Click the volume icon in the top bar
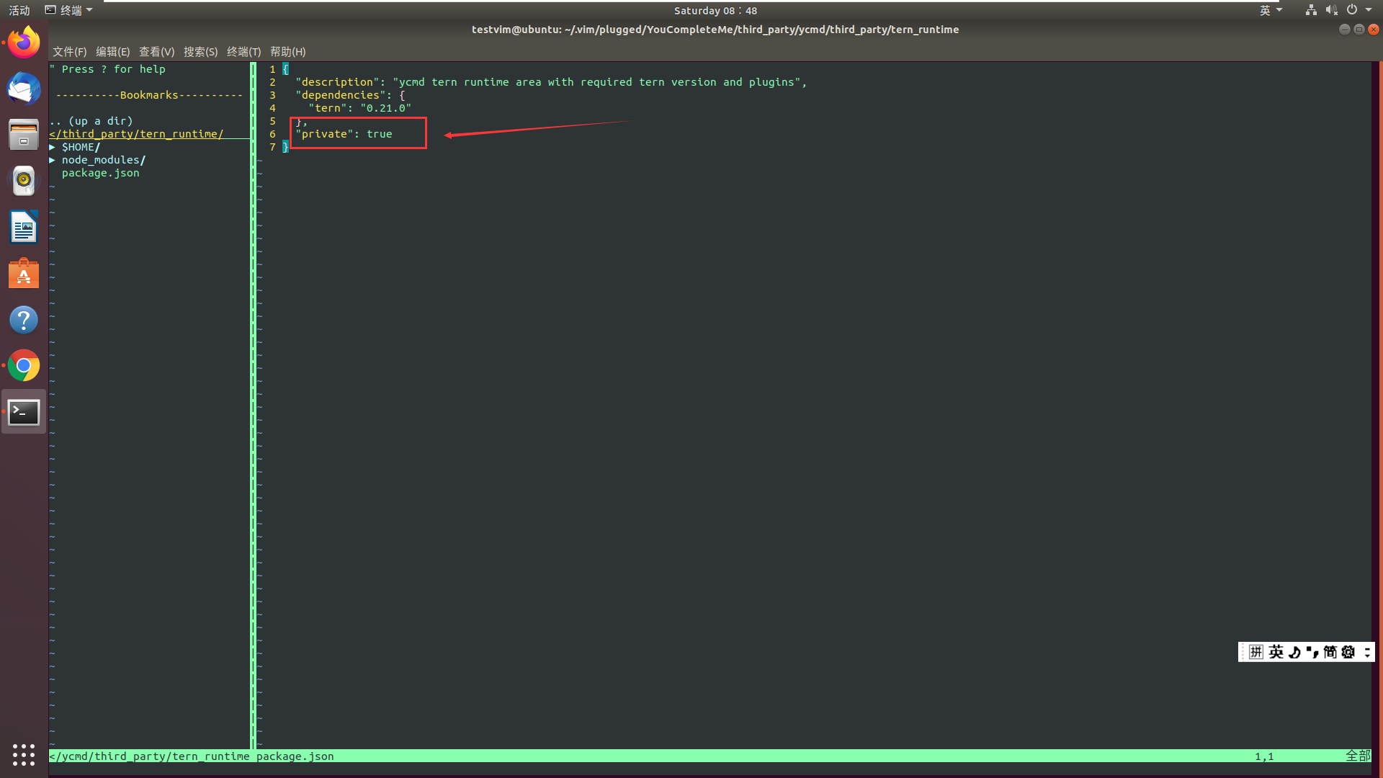Image resolution: width=1383 pixels, height=778 pixels. coord(1331,10)
